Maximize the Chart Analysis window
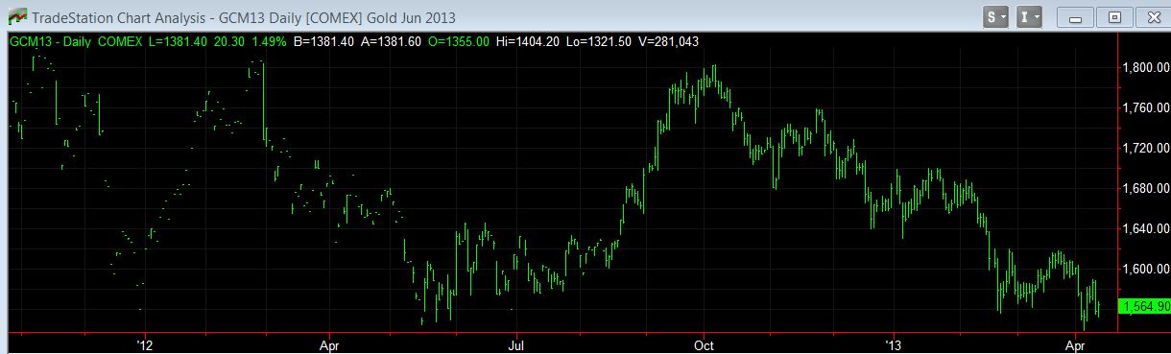The height and width of the screenshot is (354, 1171). pyautogui.click(x=1113, y=17)
